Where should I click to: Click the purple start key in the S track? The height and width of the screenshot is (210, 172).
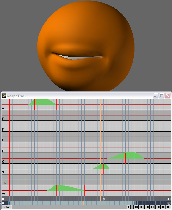(91, 169)
